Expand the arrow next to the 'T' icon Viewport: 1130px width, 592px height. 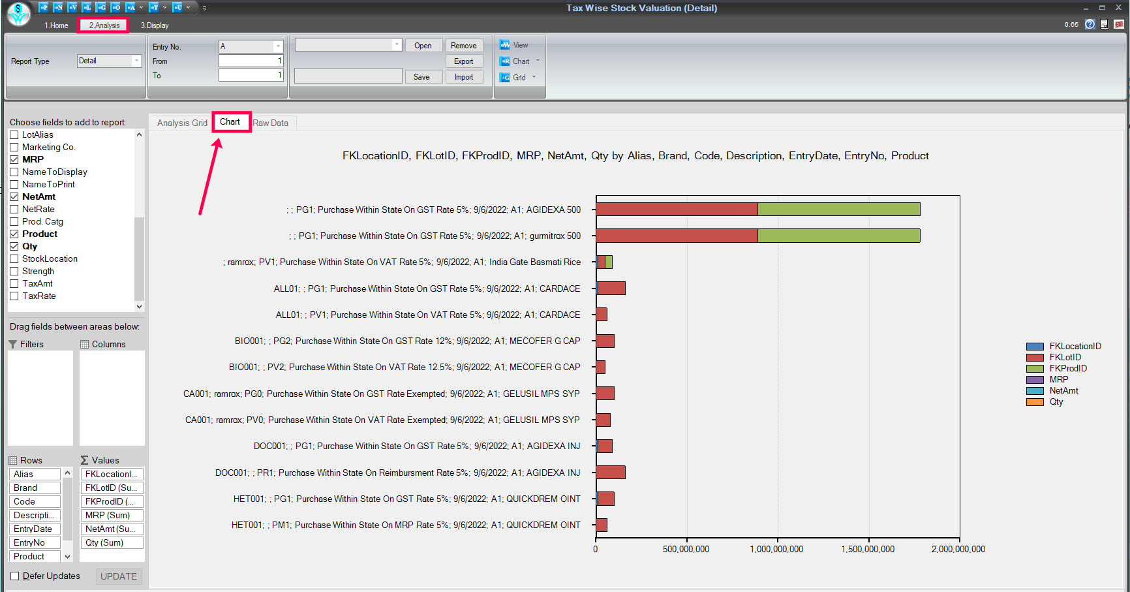[x=164, y=7]
